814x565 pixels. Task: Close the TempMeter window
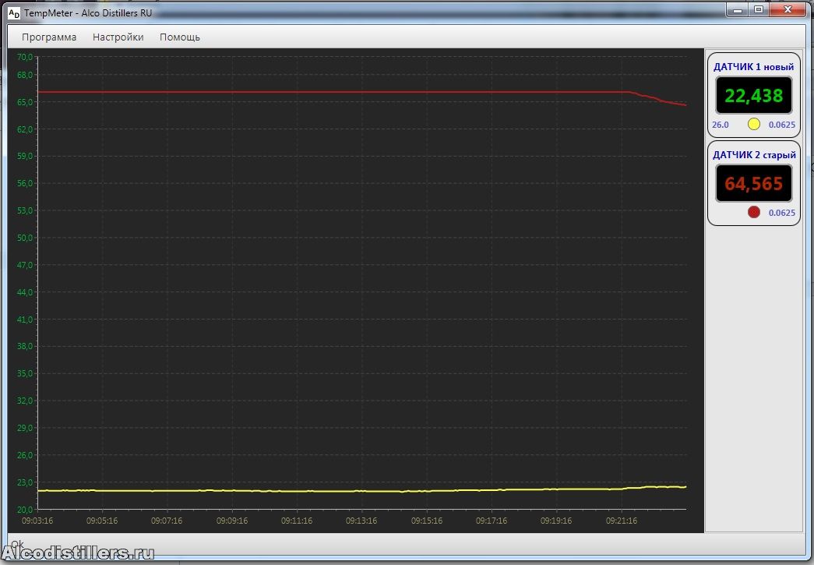[x=788, y=9]
